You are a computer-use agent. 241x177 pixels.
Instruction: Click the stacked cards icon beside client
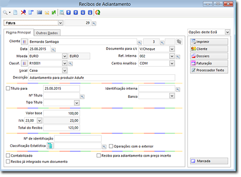pyautogui.click(x=179, y=42)
